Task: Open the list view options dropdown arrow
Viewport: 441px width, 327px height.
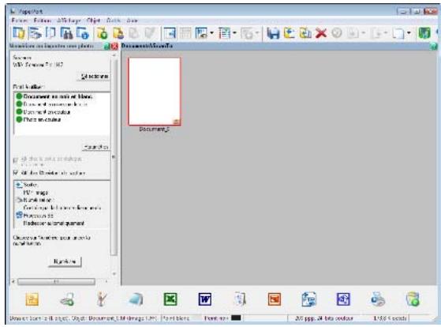Action: coord(234,33)
